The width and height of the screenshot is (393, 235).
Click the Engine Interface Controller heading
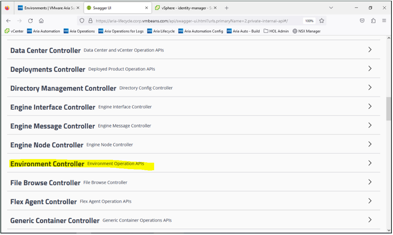point(53,107)
